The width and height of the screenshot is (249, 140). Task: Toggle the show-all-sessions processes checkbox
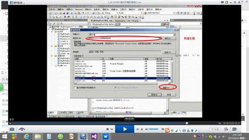pyautogui.click(x=116, y=87)
